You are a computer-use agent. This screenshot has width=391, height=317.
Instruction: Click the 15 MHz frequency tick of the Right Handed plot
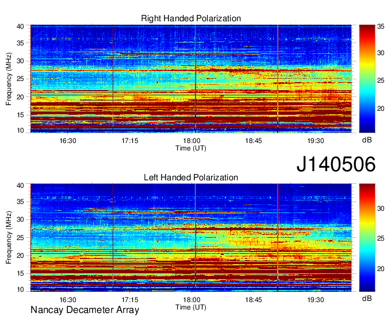point(20,115)
